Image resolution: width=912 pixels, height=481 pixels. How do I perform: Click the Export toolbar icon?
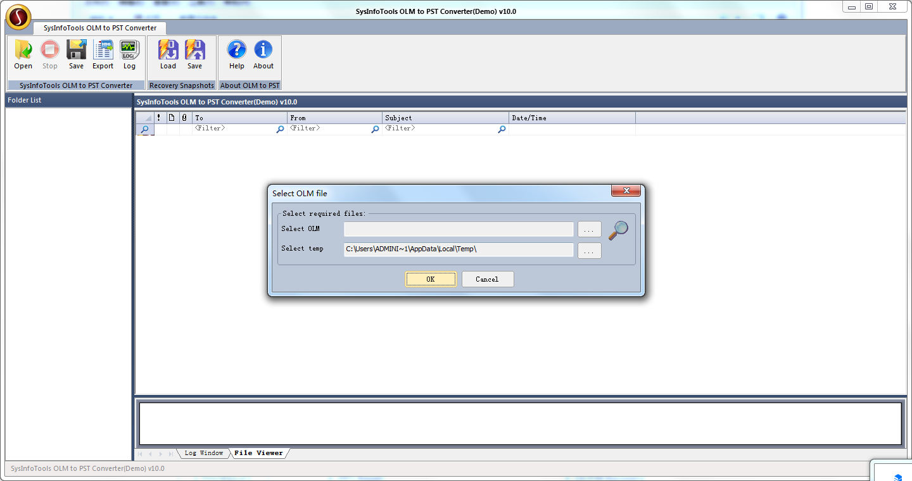(103, 54)
